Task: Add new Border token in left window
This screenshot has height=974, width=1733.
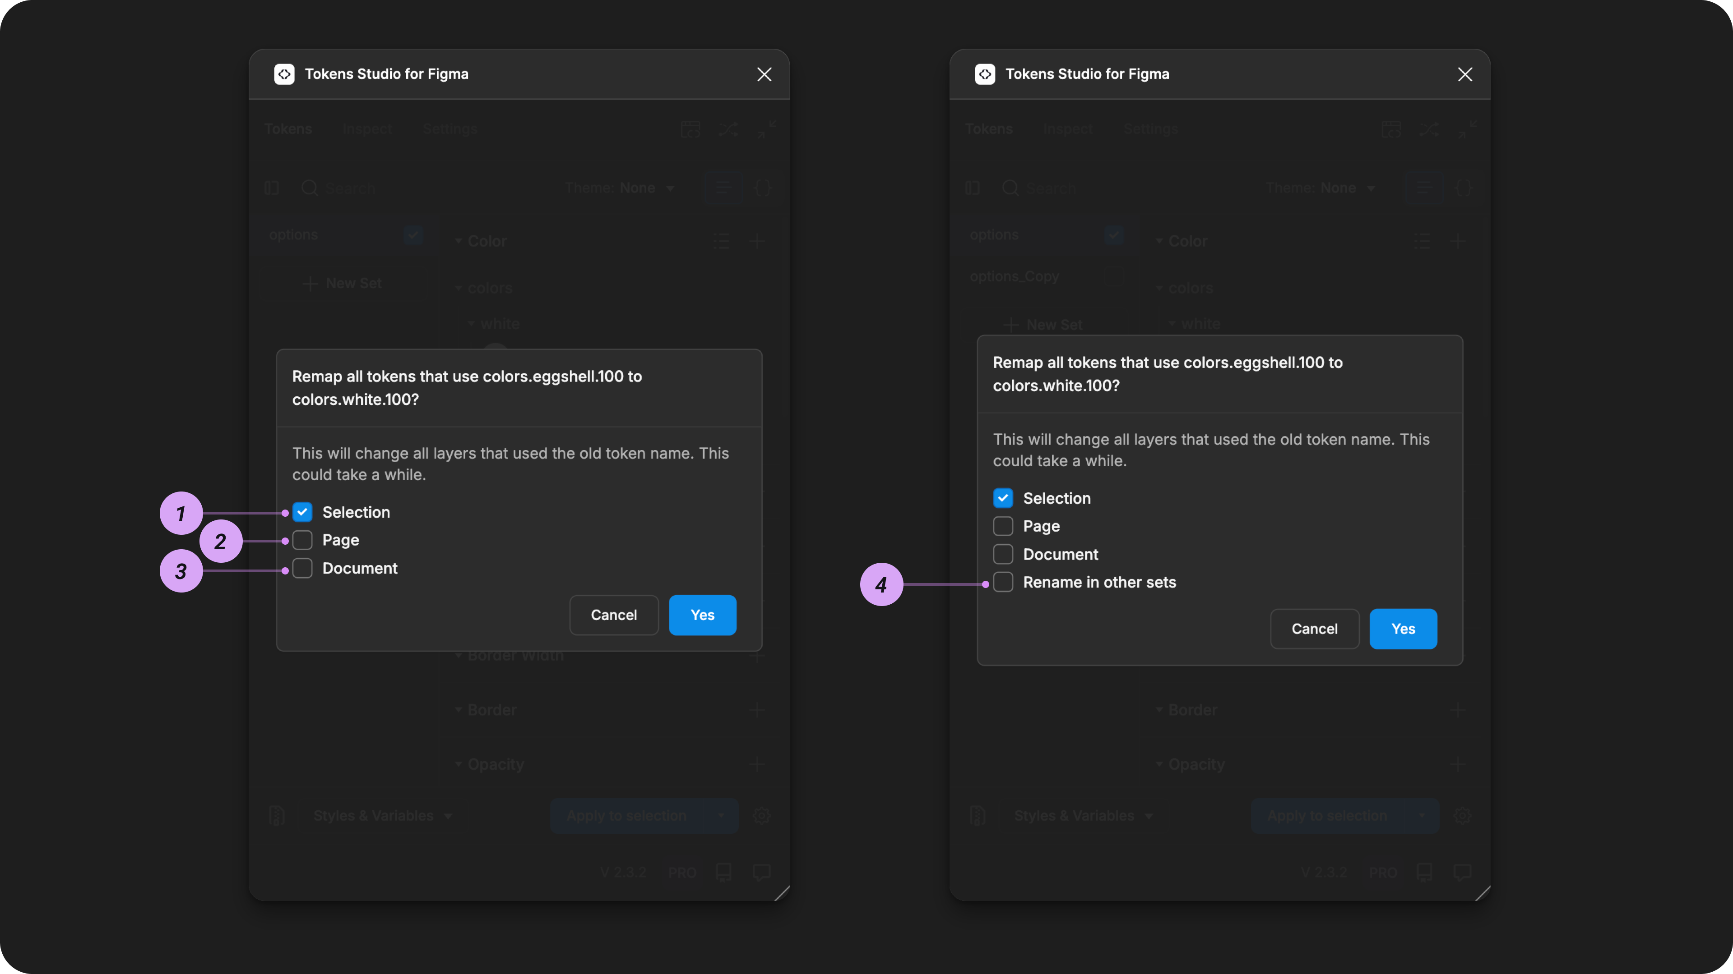Action: tap(757, 710)
